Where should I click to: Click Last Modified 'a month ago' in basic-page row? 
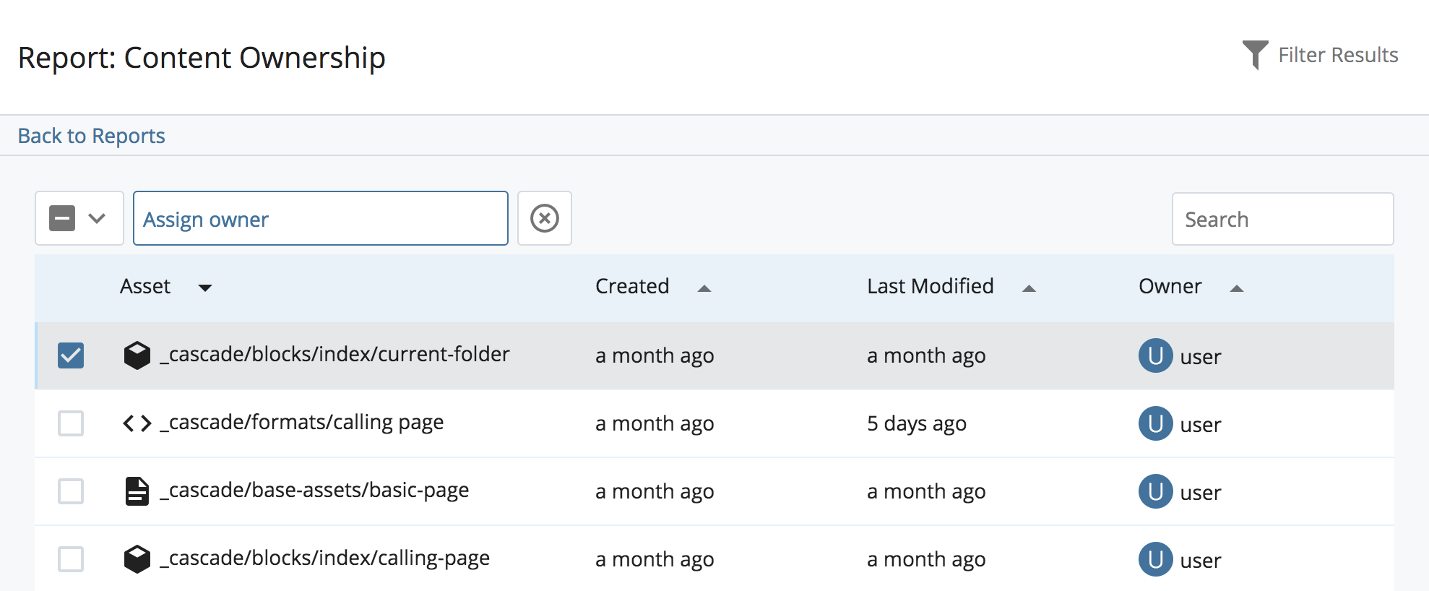(x=926, y=491)
